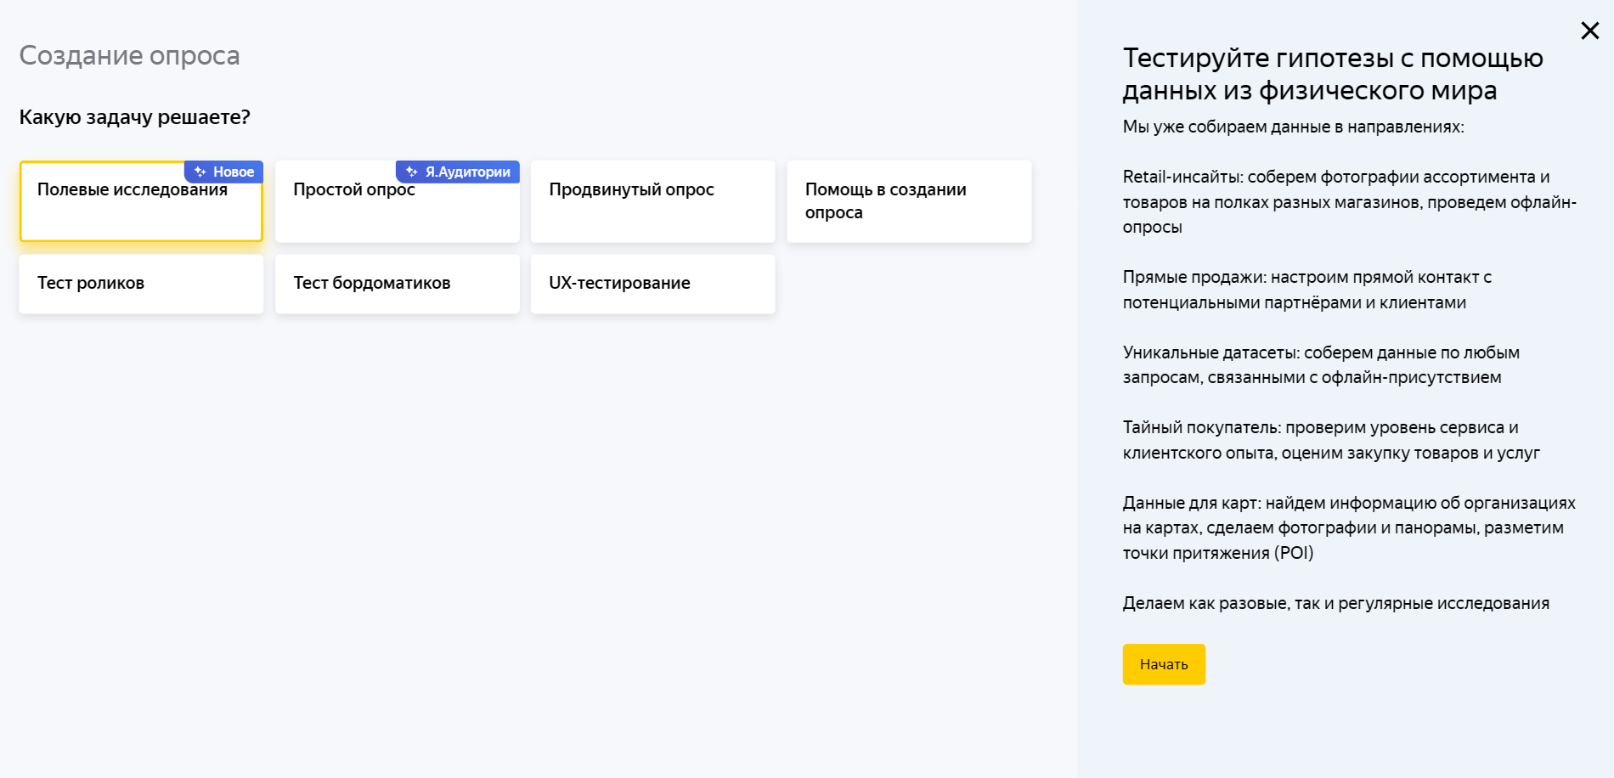Click the Прямые продажи paragraph
The image size is (1614, 778).
(1307, 290)
